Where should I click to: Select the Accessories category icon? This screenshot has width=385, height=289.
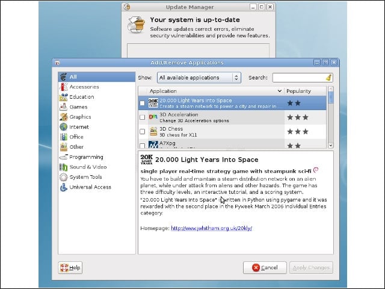pos(64,87)
